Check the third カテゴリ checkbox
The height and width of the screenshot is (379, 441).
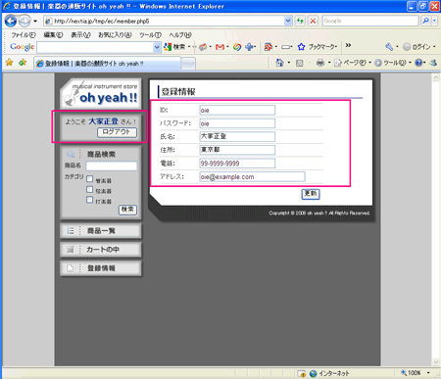coord(90,200)
